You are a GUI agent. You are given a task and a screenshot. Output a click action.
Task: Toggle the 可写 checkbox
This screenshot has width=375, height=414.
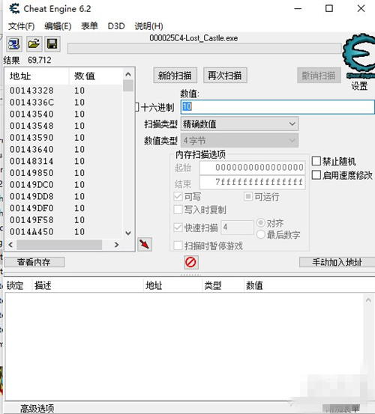pos(178,196)
